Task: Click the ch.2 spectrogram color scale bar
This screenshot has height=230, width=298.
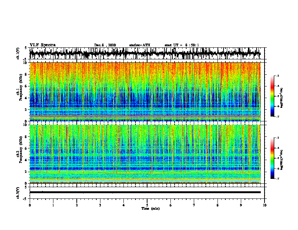Action: tap(272, 158)
